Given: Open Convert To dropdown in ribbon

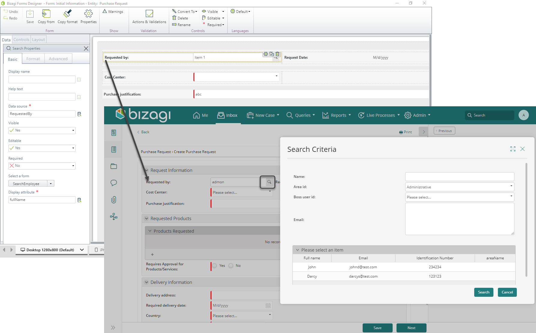Looking at the screenshot, I should pos(185,11).
